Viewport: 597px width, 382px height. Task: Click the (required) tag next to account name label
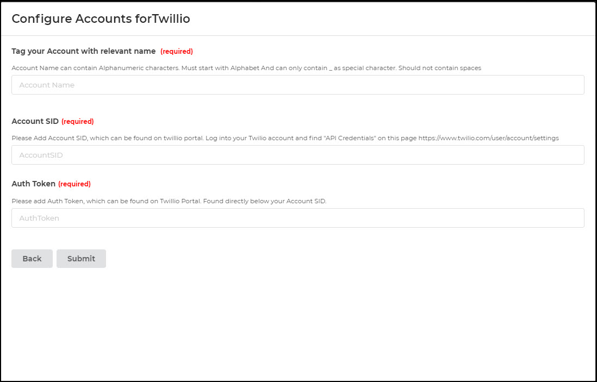tap(177, 51)
